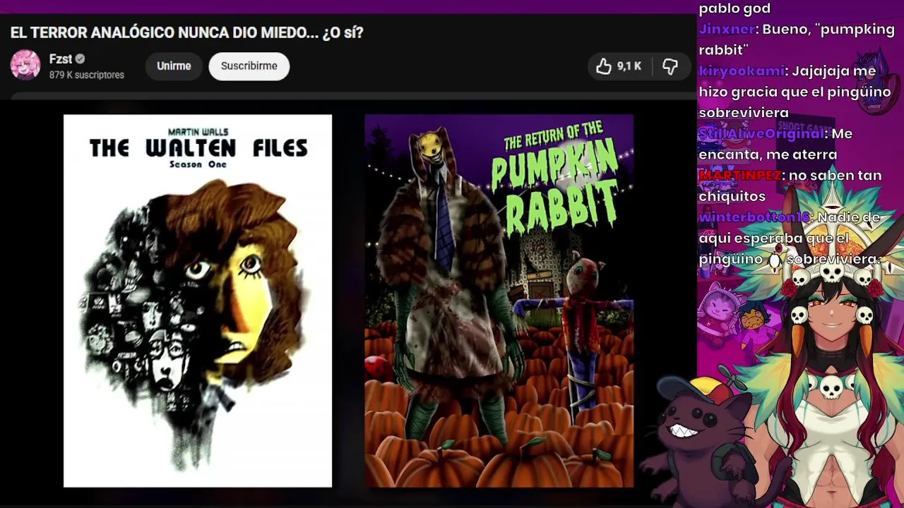Subscribe using the Suscribirme button

click(x=249, y=66)
